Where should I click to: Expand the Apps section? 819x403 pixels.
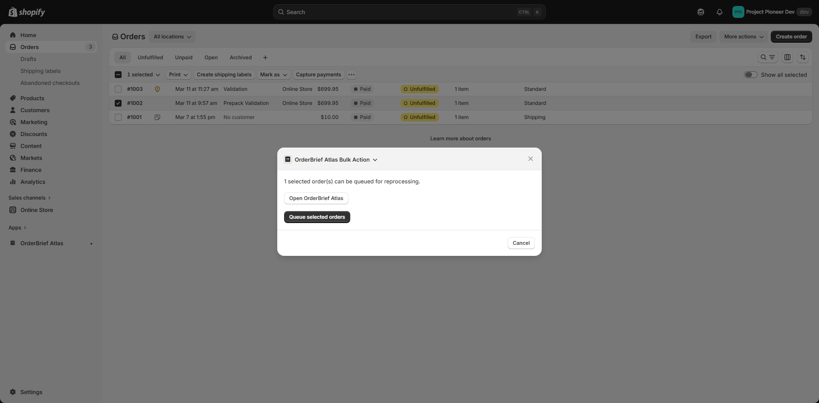click(x=17, y=228)
